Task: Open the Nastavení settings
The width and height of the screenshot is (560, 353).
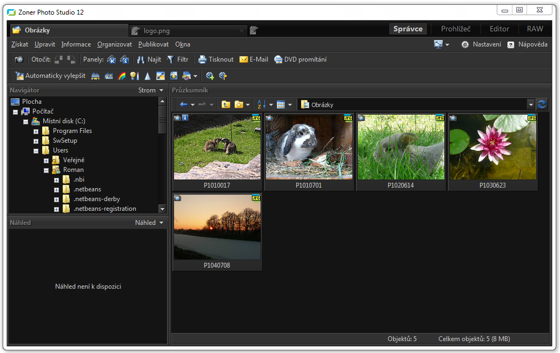Action: (x=481, y=44)
